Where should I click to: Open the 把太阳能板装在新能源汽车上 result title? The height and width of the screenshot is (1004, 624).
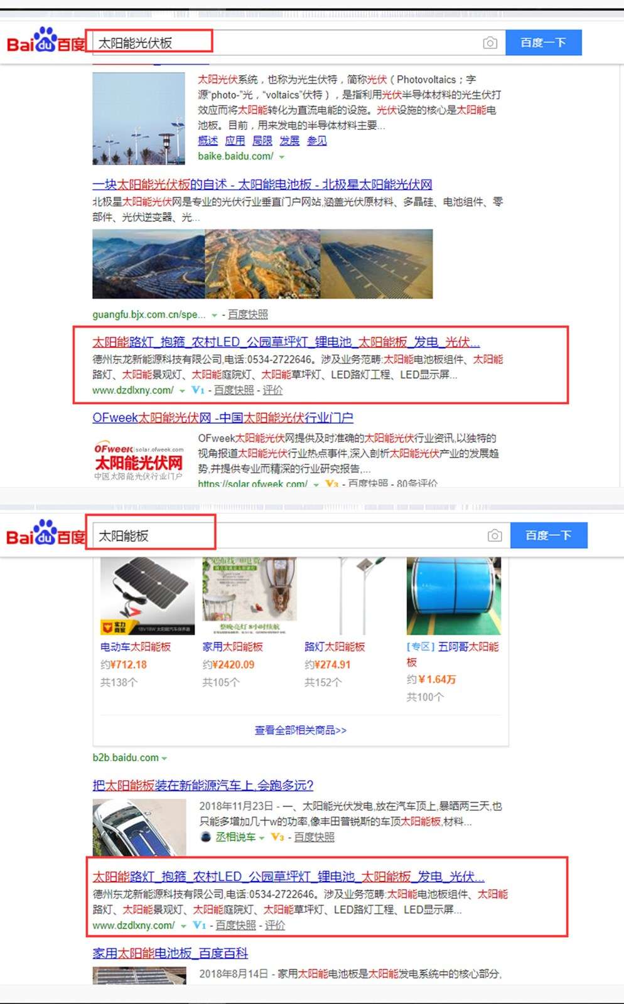click(203, 785)
